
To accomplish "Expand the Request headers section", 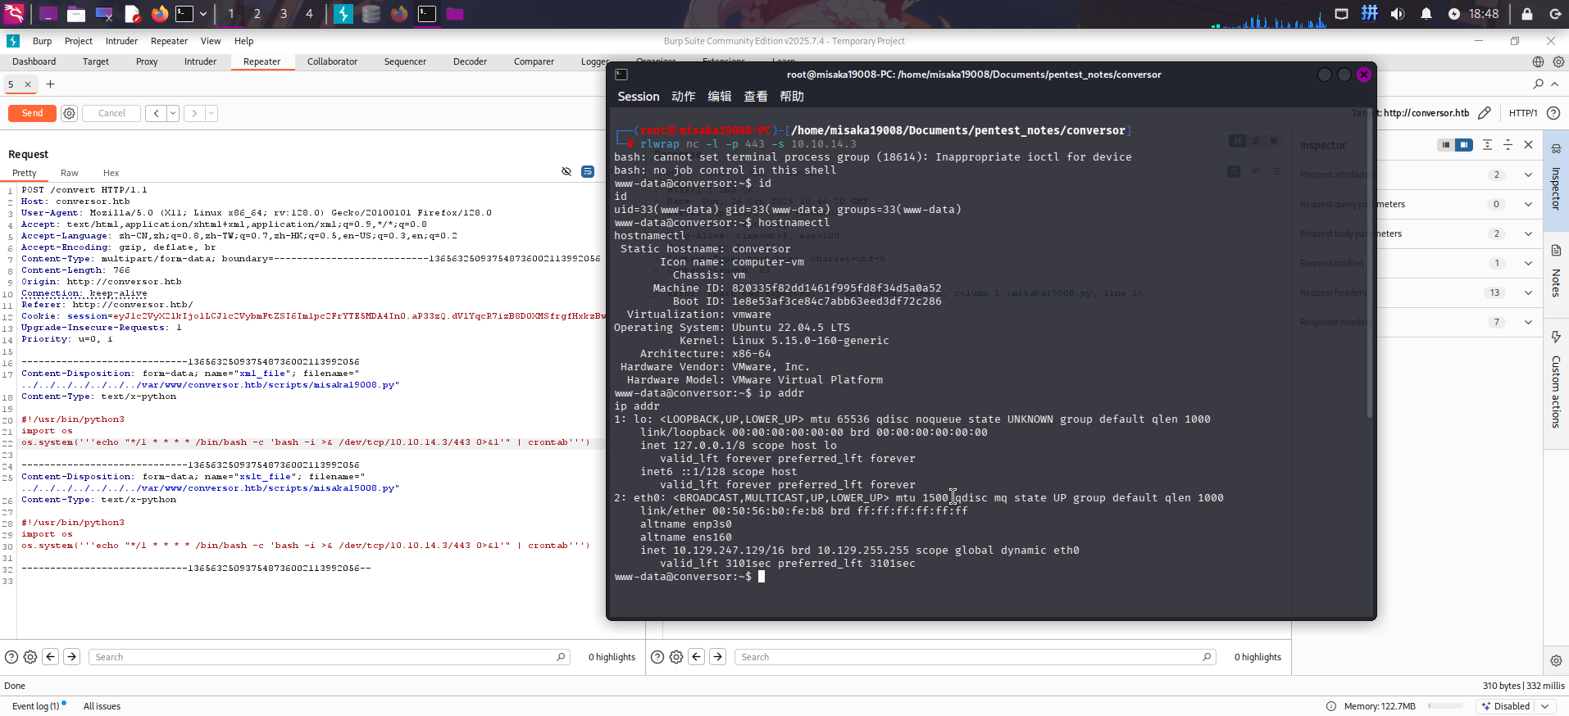I will point(1528,292).
